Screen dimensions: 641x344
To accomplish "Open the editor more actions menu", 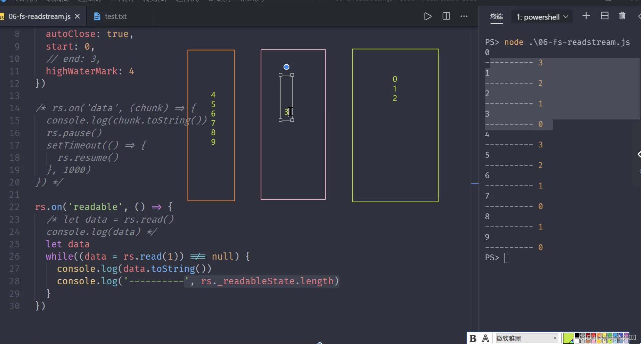I will click(464, 16).
